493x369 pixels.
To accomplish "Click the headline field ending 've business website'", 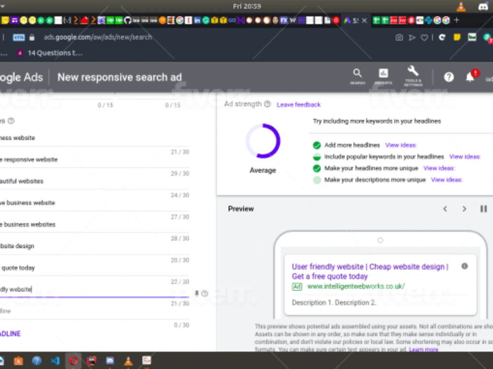I will click(94, 203).
